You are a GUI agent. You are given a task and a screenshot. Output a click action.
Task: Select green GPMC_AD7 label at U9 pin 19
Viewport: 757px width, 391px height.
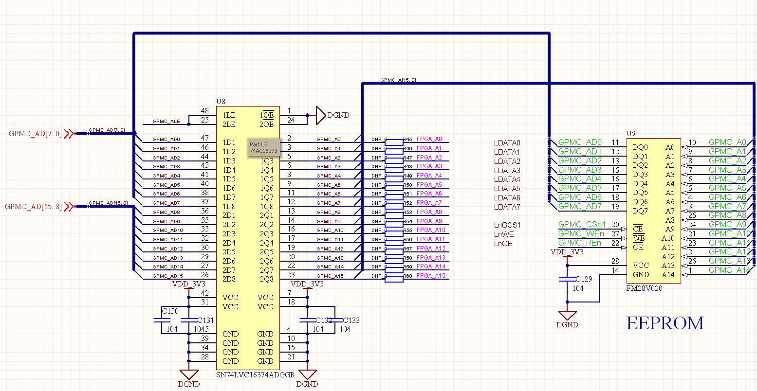[x=580, y=206]
